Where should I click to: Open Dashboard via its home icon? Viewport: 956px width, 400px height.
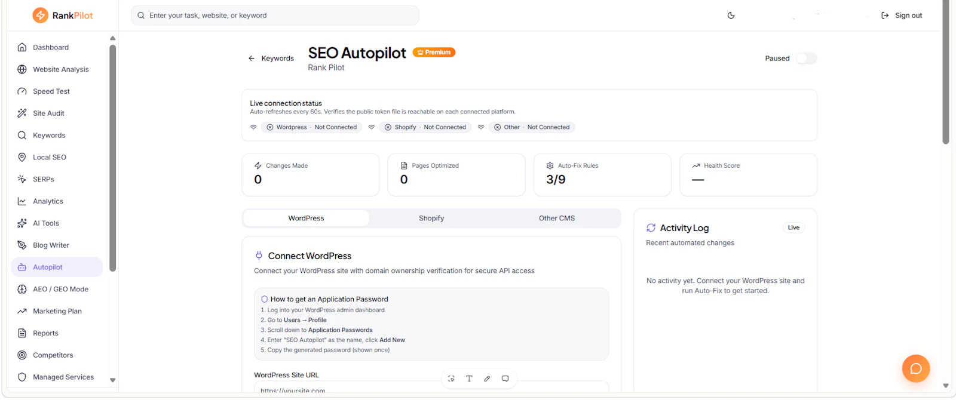[x=22, y=47]
